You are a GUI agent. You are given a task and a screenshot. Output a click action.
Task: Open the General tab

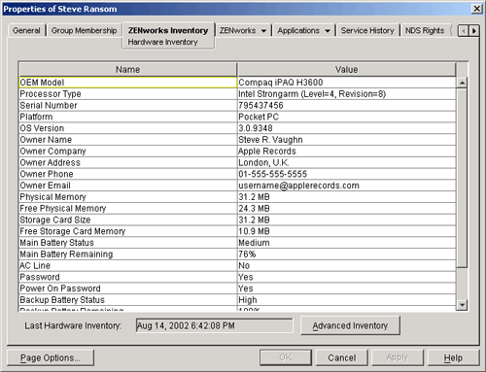[x=26, y=30]
